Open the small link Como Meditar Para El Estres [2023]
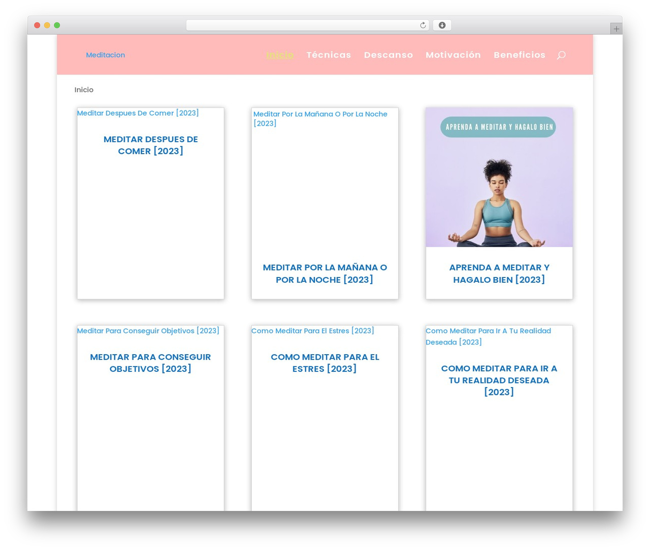The image size is (650, 550). coord(313,331)
